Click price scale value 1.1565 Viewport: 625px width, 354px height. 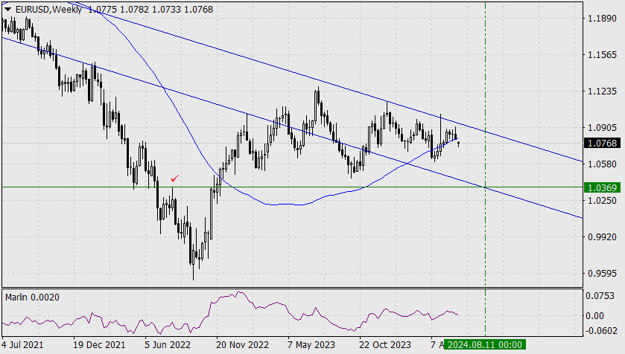point(603,55)
